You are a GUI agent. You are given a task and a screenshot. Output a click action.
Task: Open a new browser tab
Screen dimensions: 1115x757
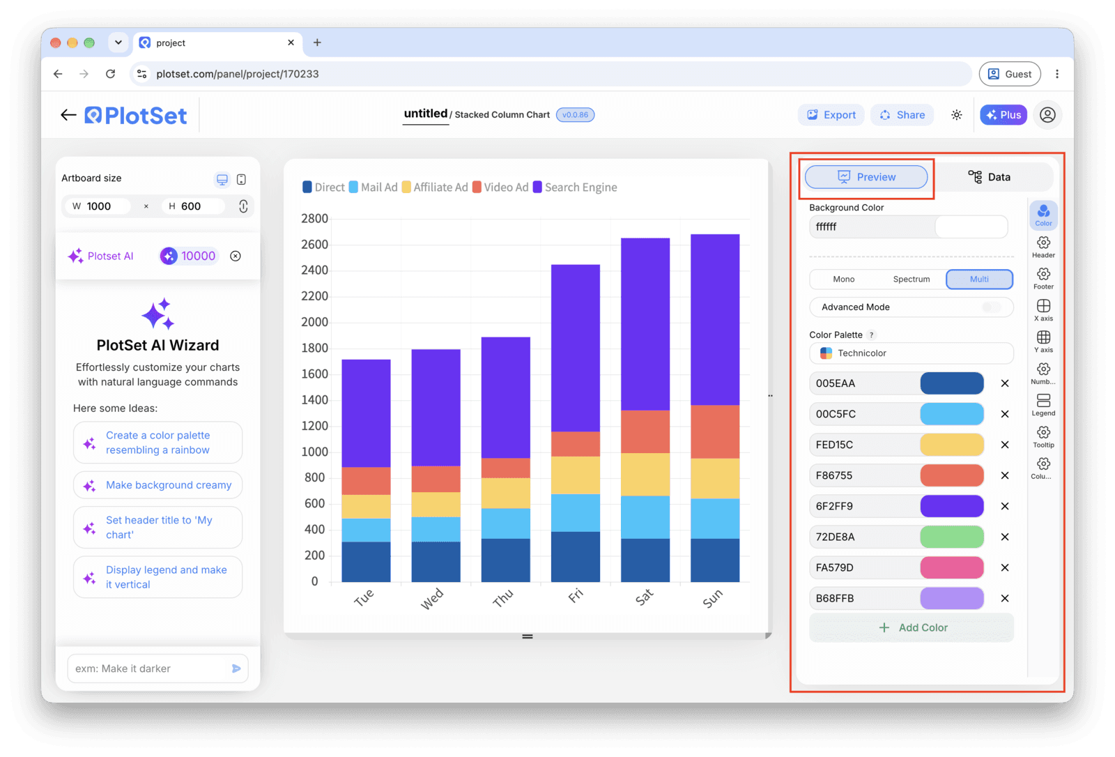click(x=317, y=43)
